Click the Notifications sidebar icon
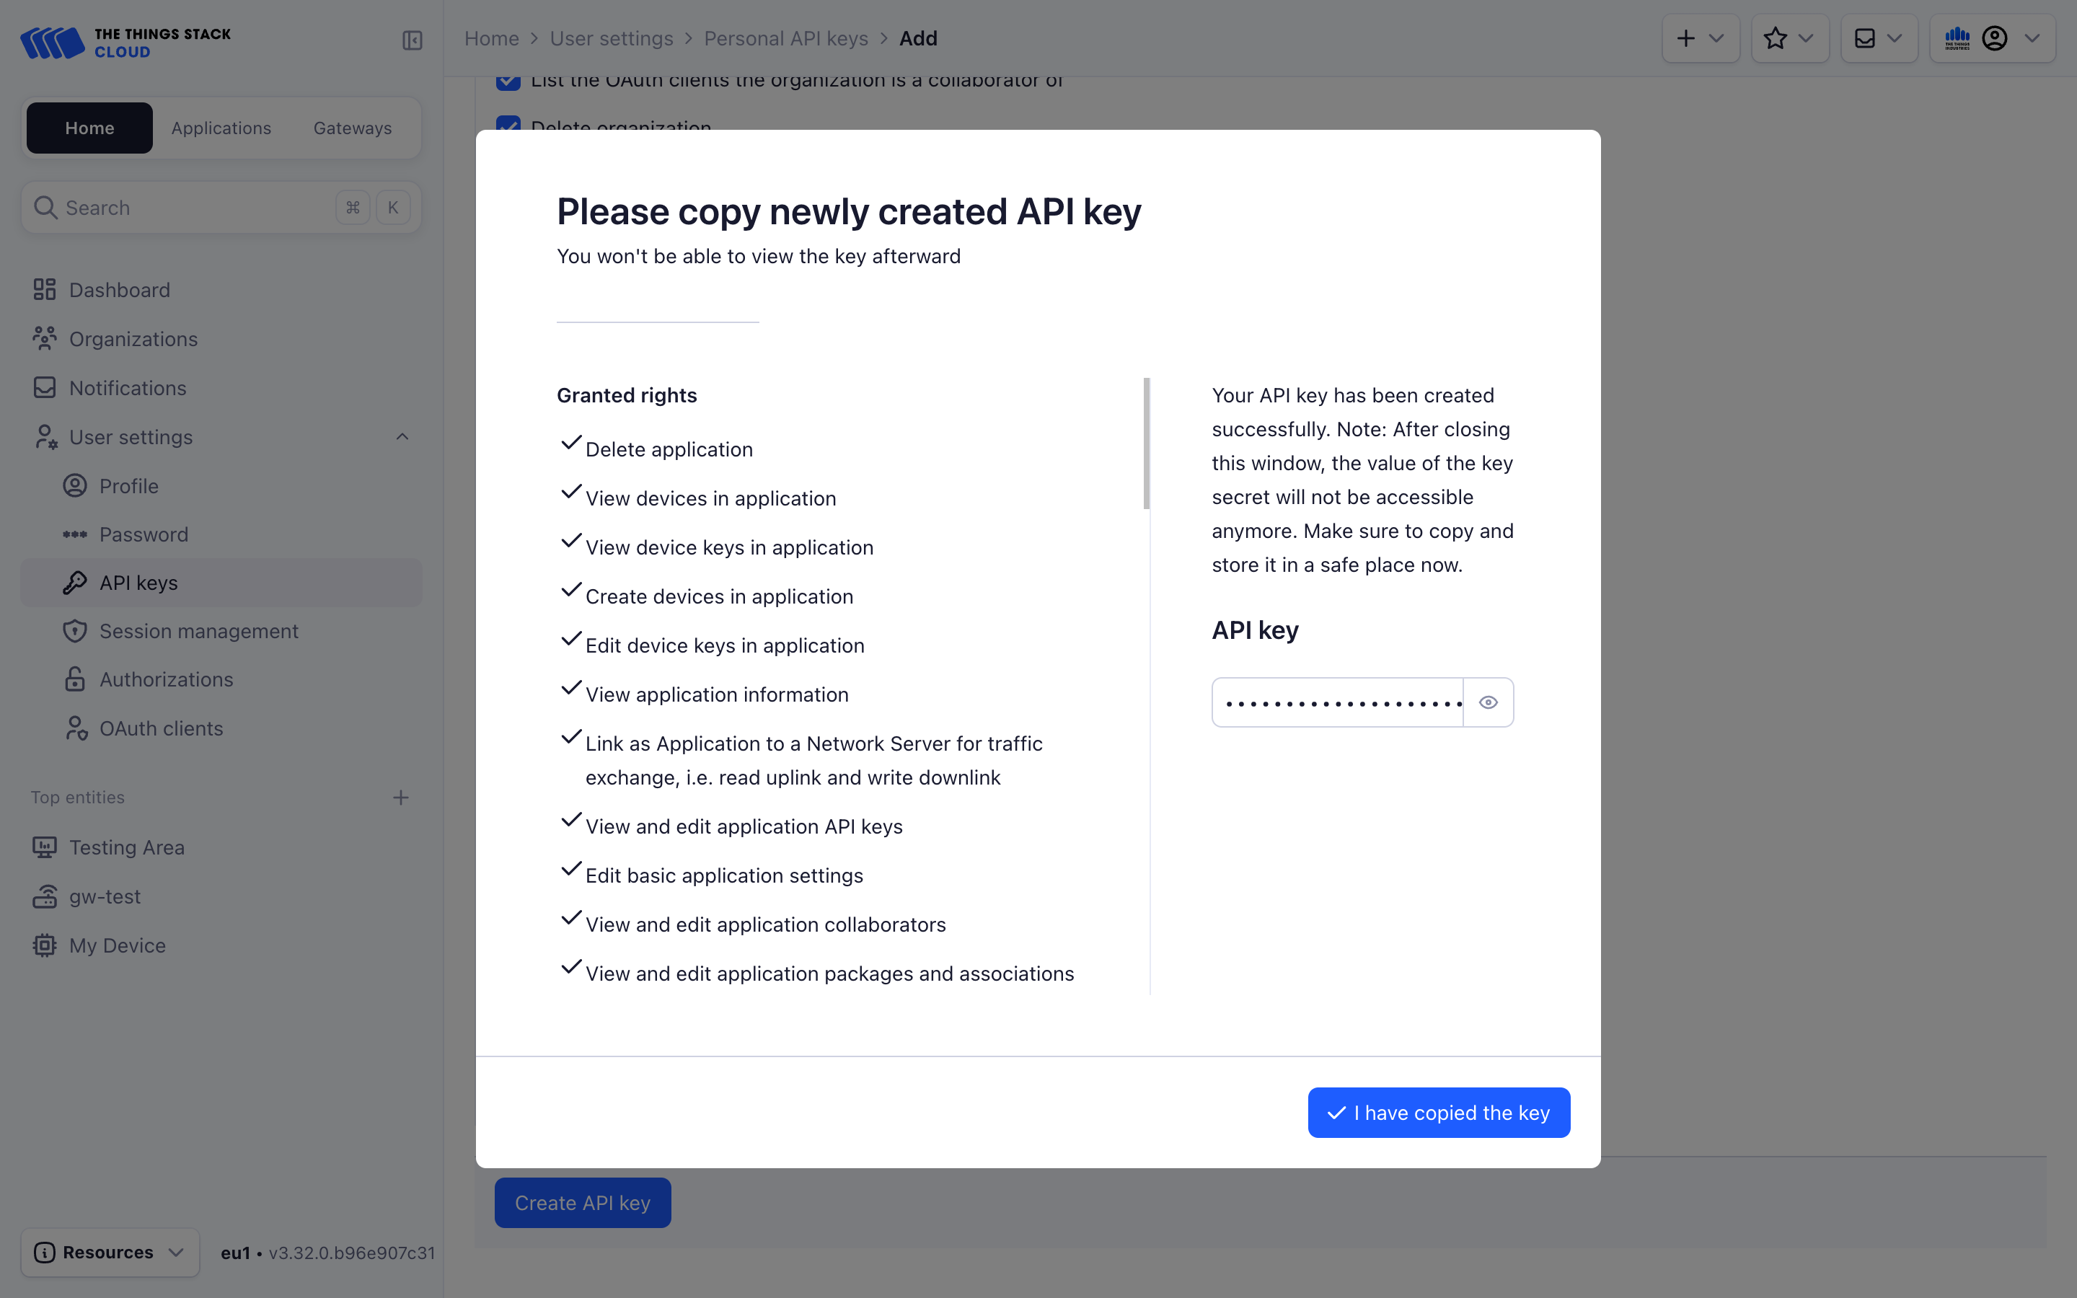This screenshot has height=1298, width=2077. (x=45, y=386)
